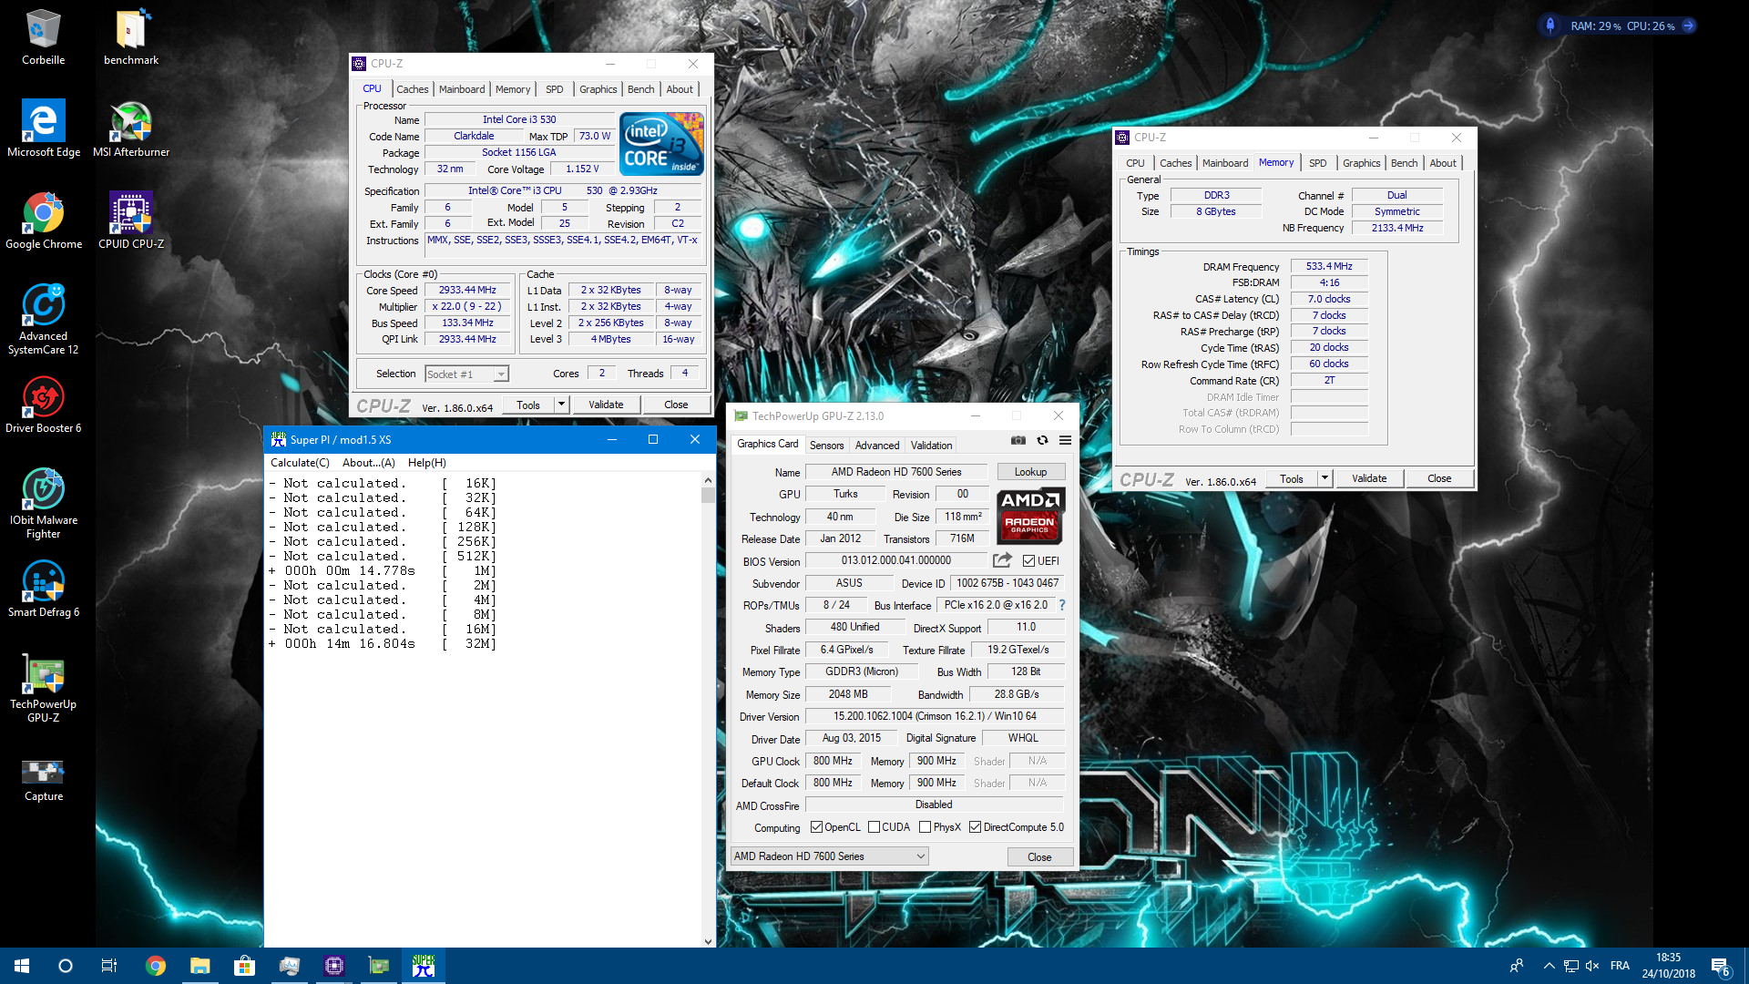Screen dimensions: 1749x984
Task: Switch to Super PI taskbar button
Action: click(424, 966)
